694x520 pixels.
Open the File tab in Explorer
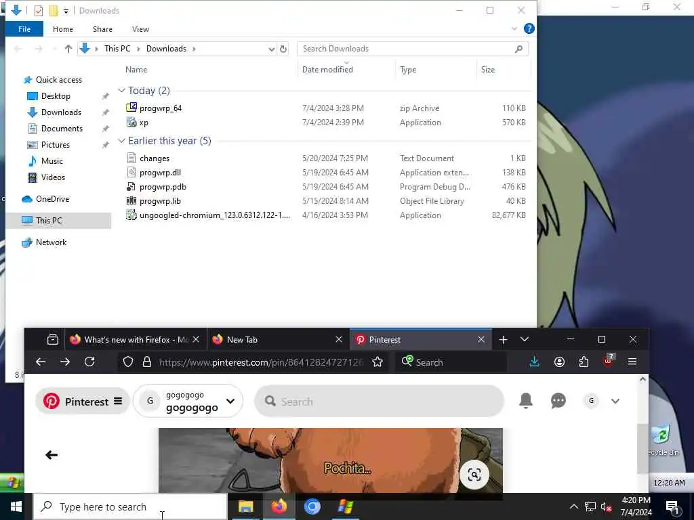coord(24,29)
